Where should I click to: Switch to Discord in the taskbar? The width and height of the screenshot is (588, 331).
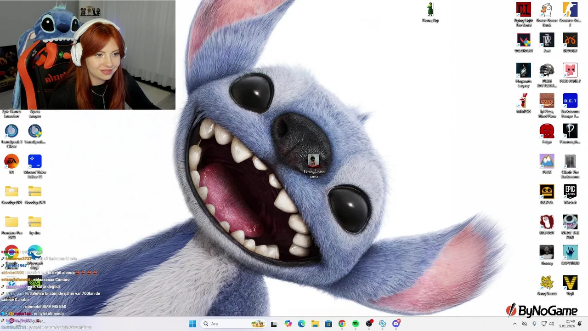pyautogui.click(x=396, y=324)
